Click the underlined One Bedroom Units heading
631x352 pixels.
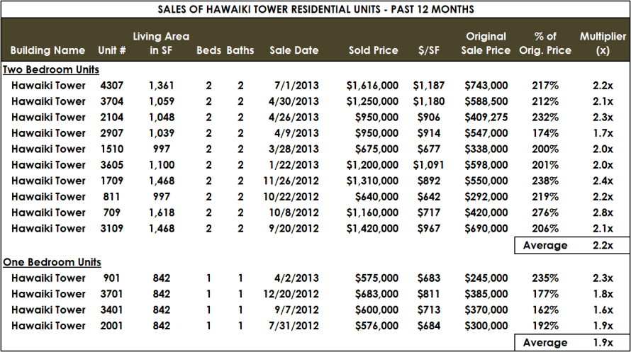52,262
